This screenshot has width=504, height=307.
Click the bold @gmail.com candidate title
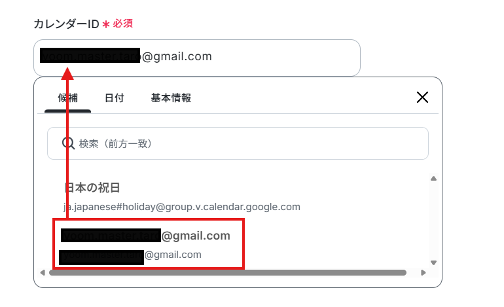coord(145,236)
